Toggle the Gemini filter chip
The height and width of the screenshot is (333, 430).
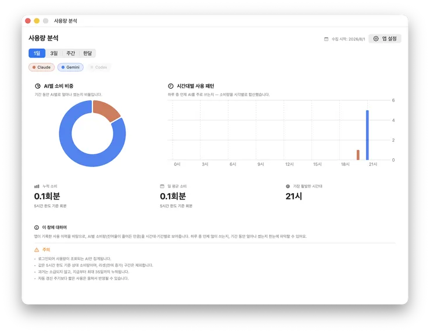[70, 67]
